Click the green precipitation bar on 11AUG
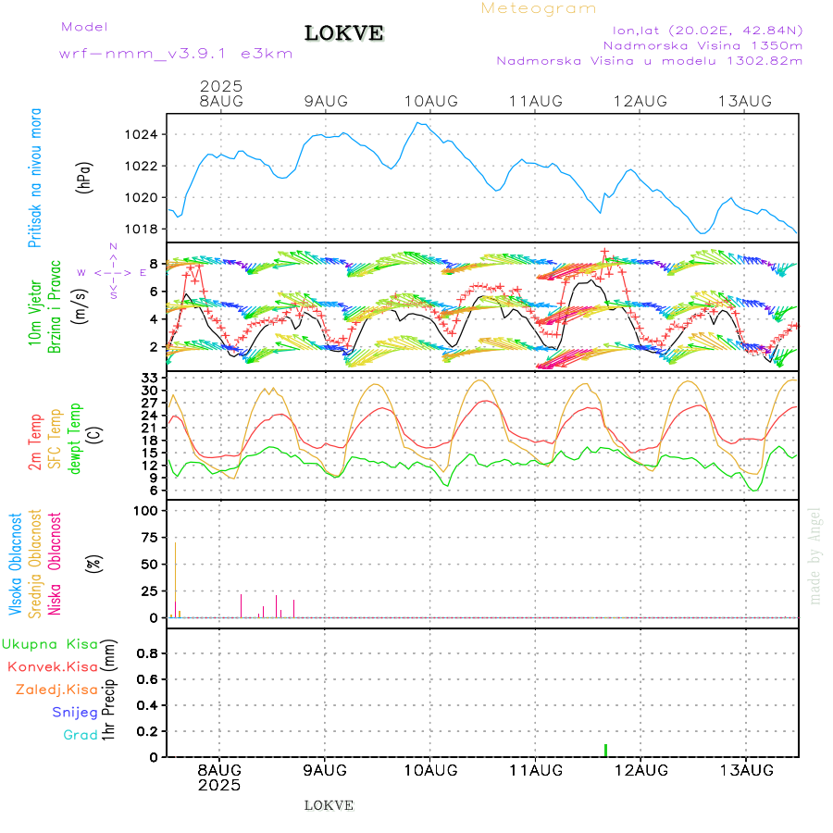 [605, 750]
